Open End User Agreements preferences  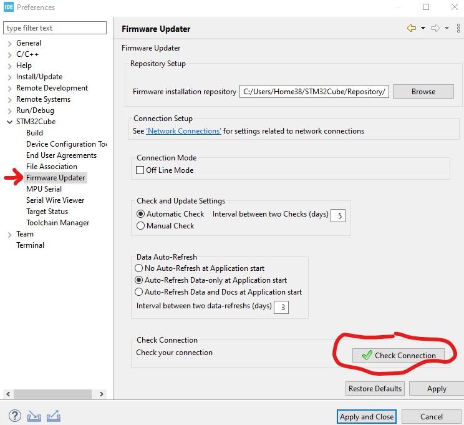61,155
